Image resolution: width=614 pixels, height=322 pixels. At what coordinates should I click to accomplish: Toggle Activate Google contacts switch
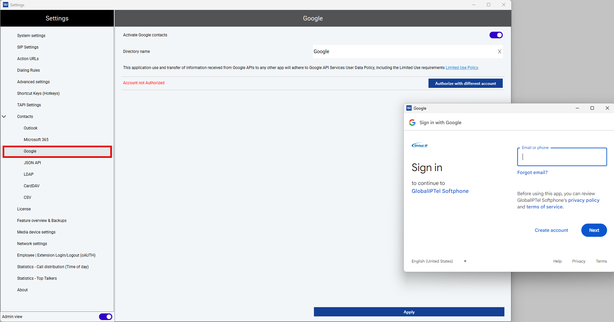click(496, 35)
